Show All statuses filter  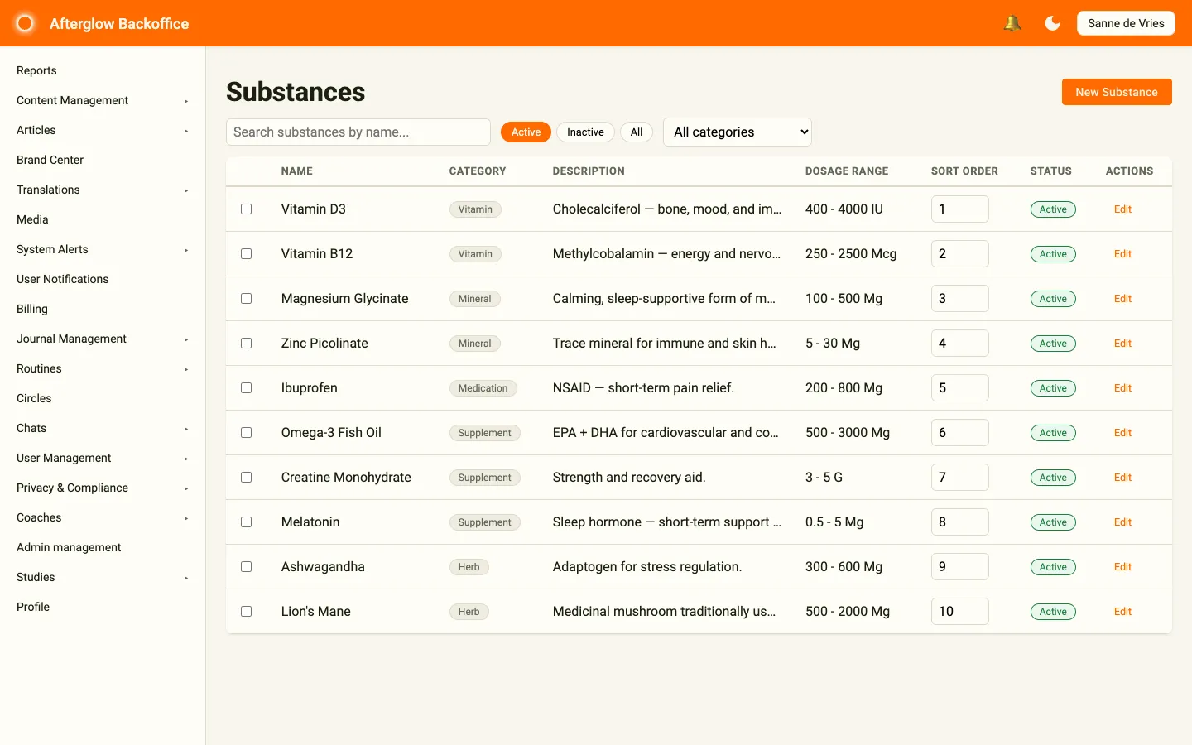(x=637, y=132)
